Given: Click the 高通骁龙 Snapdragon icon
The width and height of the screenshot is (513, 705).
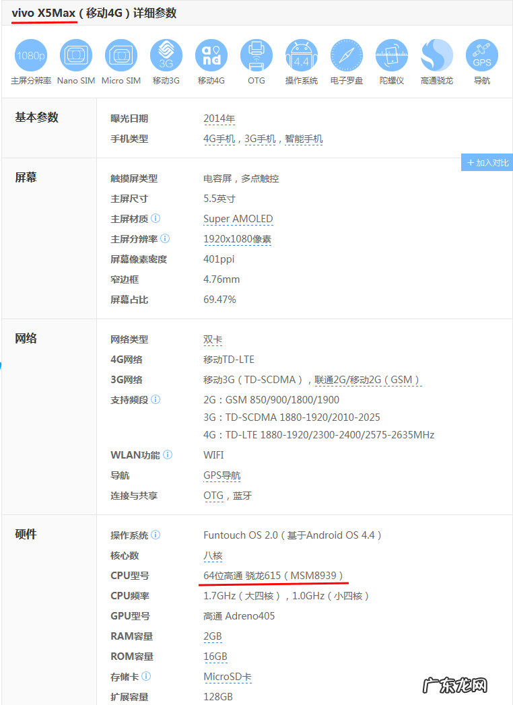Looking at the screenshot, I should click(436, 55).
